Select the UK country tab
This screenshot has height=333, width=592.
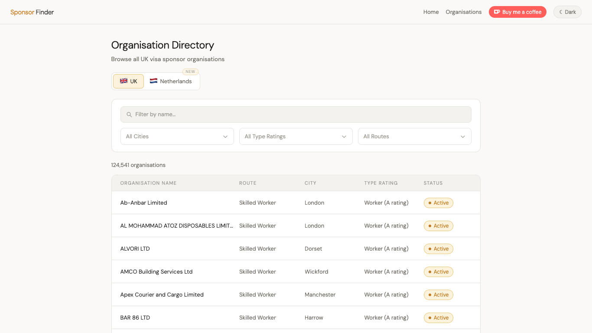click(x=128, y=81)
